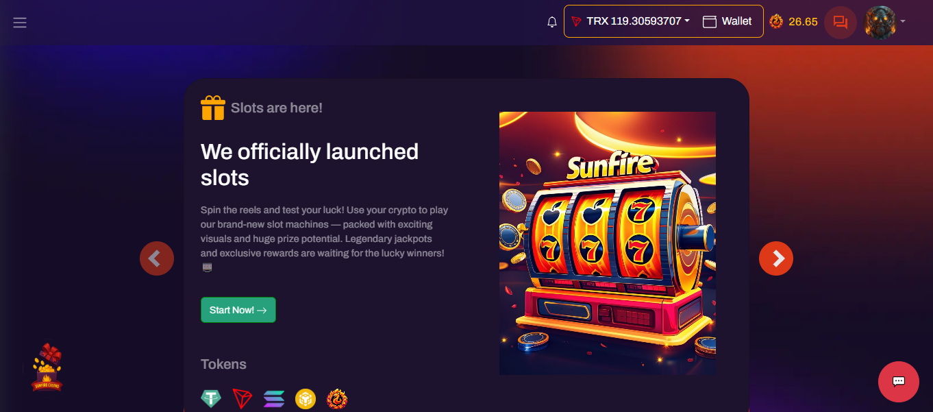The height and width of the screenshot is (412, 933).
Task: Open the hamburger navigation menu
Action: click(20, 23)
